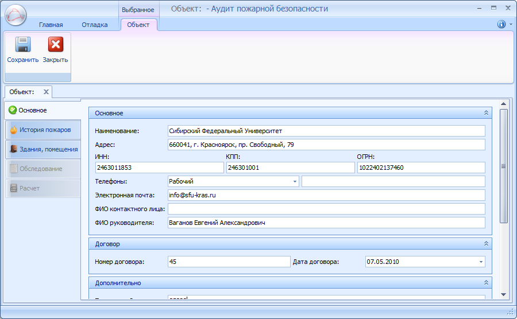This screenshot has height=319, width=517.
Task: Collapse the Дополнительно group panel
Action: tap(486, 282)
